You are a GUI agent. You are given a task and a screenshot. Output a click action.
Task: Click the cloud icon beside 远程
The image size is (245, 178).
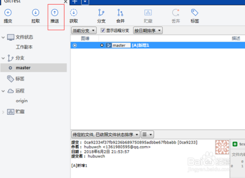[x=11, y=91]
